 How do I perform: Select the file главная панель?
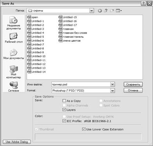point(71,37)
